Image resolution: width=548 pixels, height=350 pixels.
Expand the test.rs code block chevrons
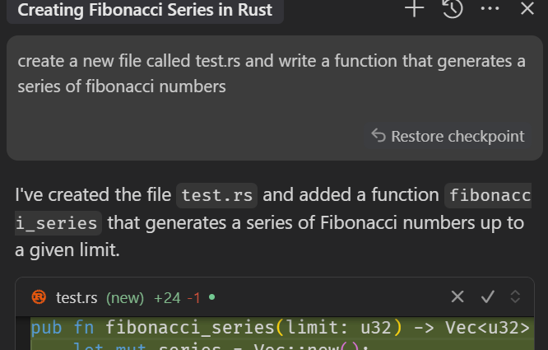[516, 296]
